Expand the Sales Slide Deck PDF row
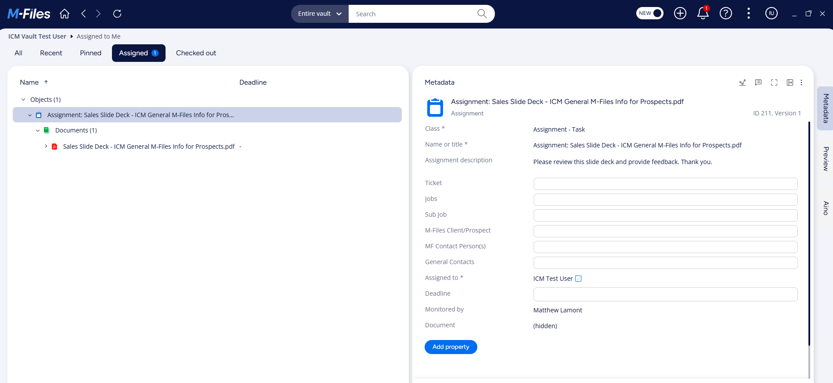Screen dimensions: 833x383 (x=46, y=147)
